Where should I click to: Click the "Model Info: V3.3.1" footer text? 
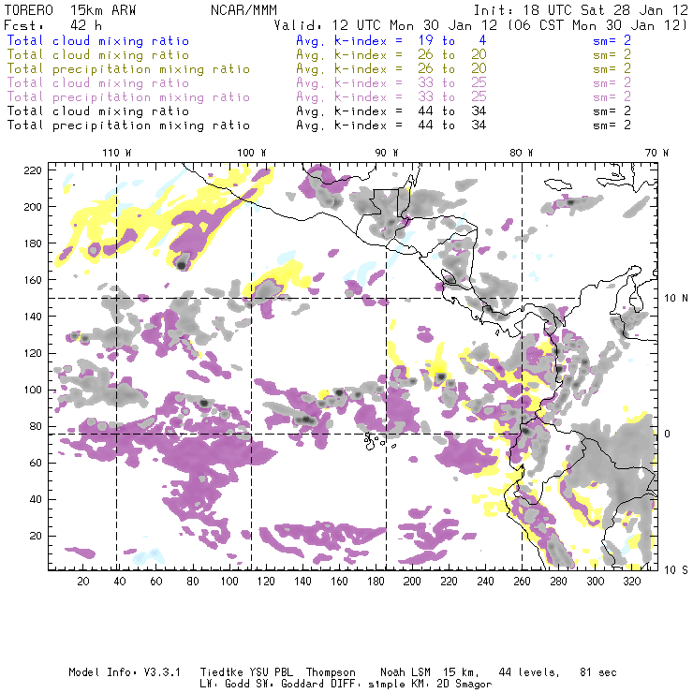pyautogui.click(x=125, y=672)
